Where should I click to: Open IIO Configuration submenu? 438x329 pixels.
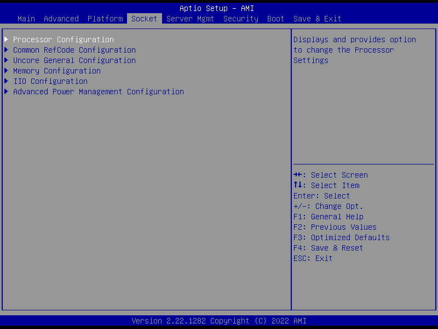[50, 81]
